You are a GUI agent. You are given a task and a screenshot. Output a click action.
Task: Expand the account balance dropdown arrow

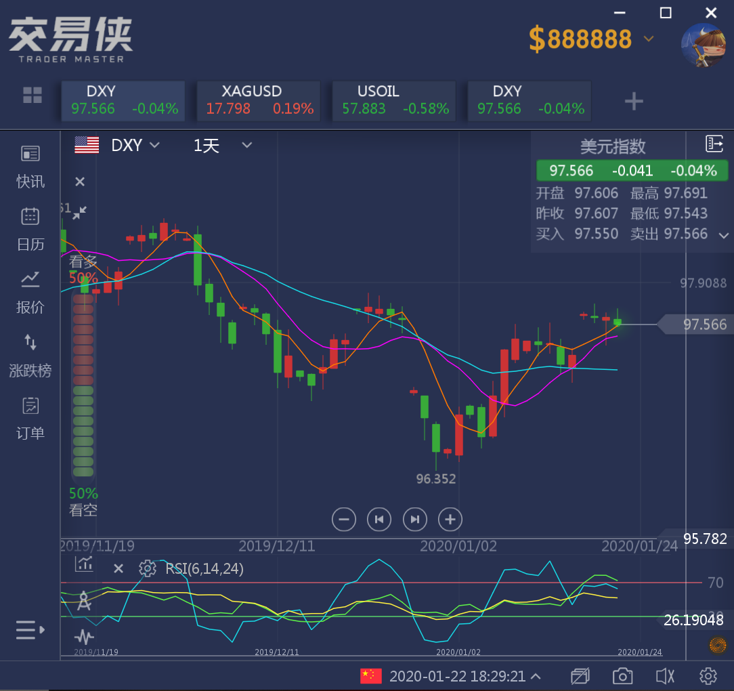pyautogui.click(x=649, y=39)
